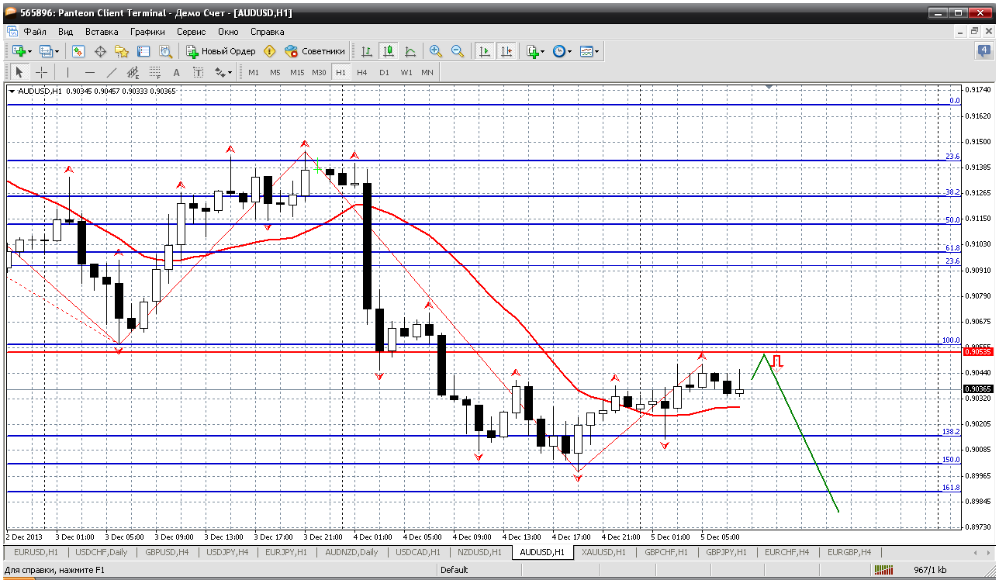999x580 pixels.
Task: Open the arrows drawing tool icon
Action: [x=220, y=72]
